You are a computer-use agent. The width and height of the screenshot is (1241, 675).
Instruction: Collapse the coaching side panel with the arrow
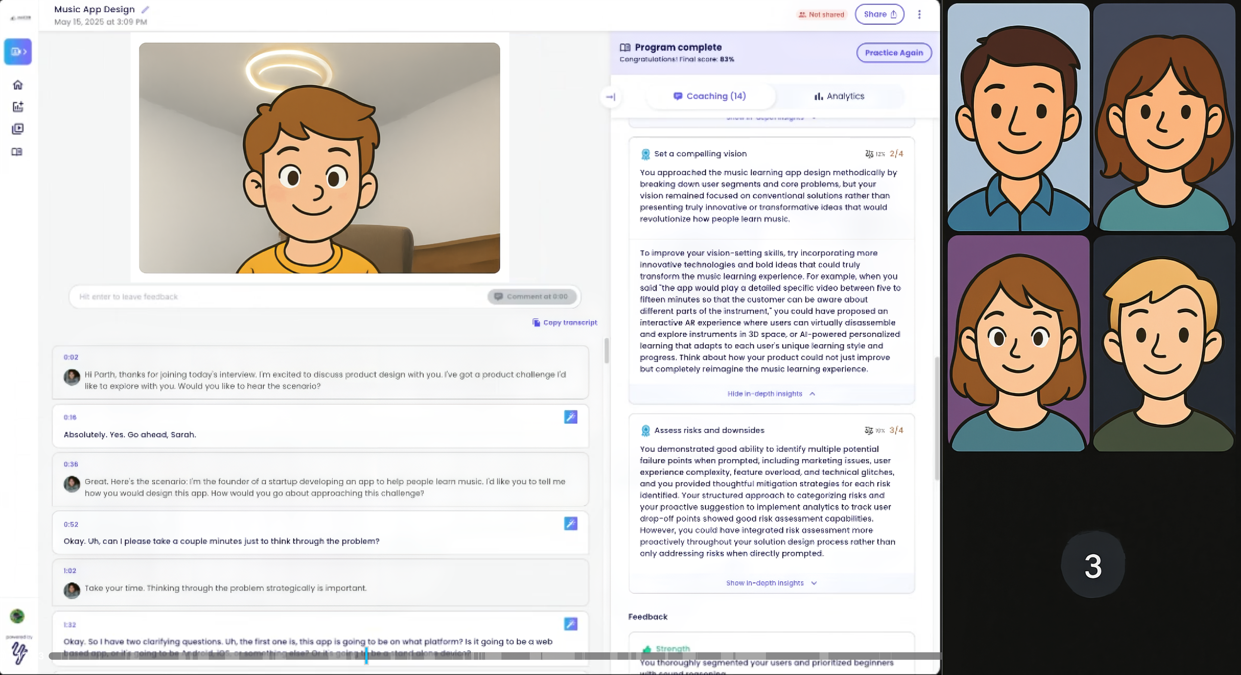point(611,97)
